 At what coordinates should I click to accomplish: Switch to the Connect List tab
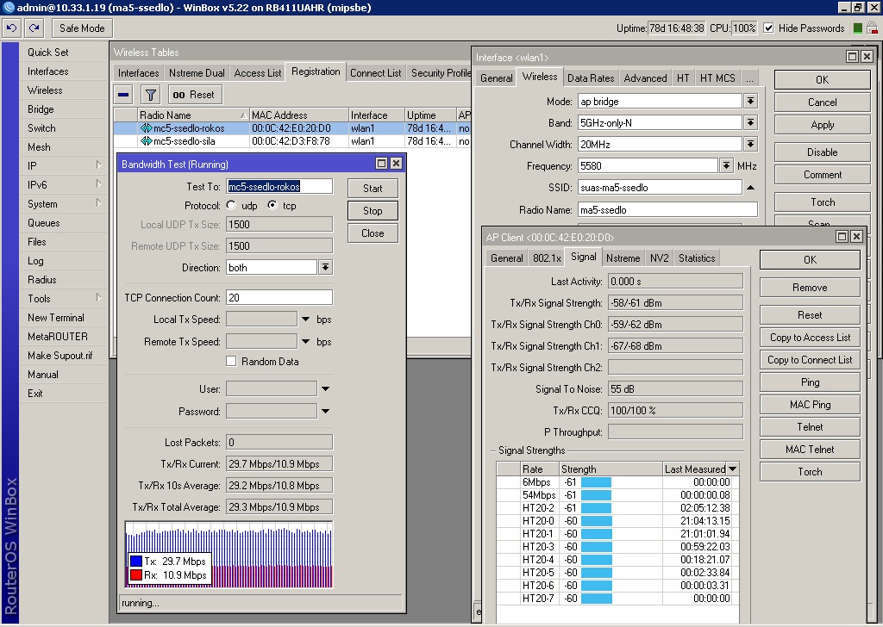pos(376,73)
